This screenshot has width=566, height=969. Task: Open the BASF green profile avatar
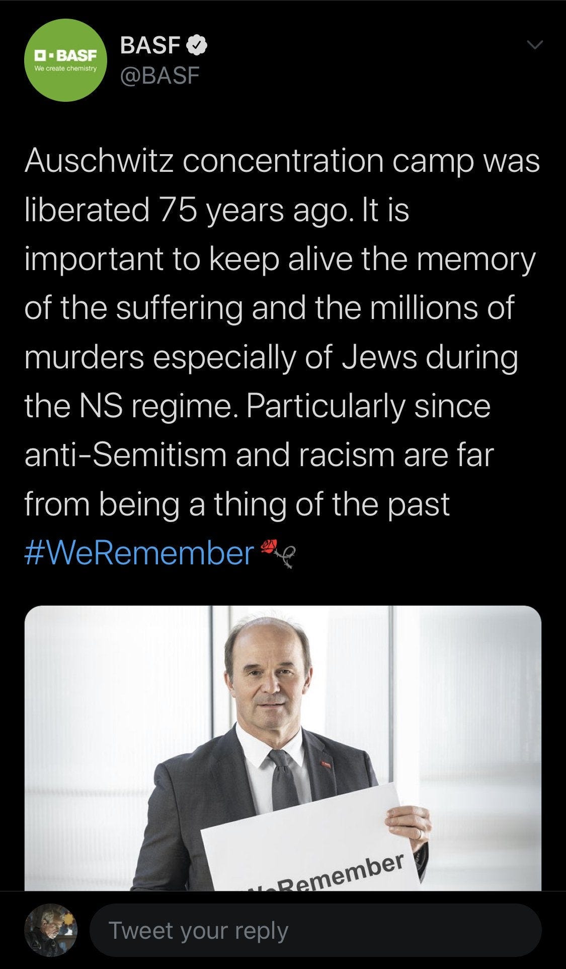(x=66, y=60)
